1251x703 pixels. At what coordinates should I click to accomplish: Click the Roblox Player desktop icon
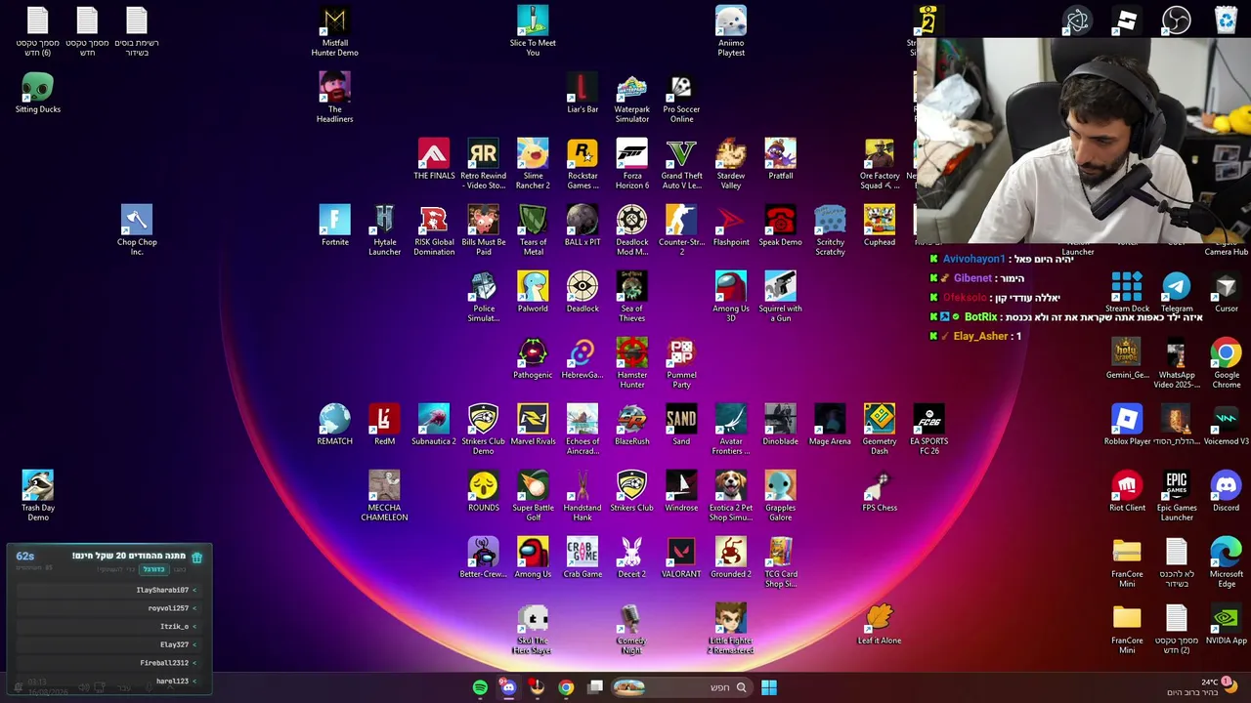point(1127,426)
